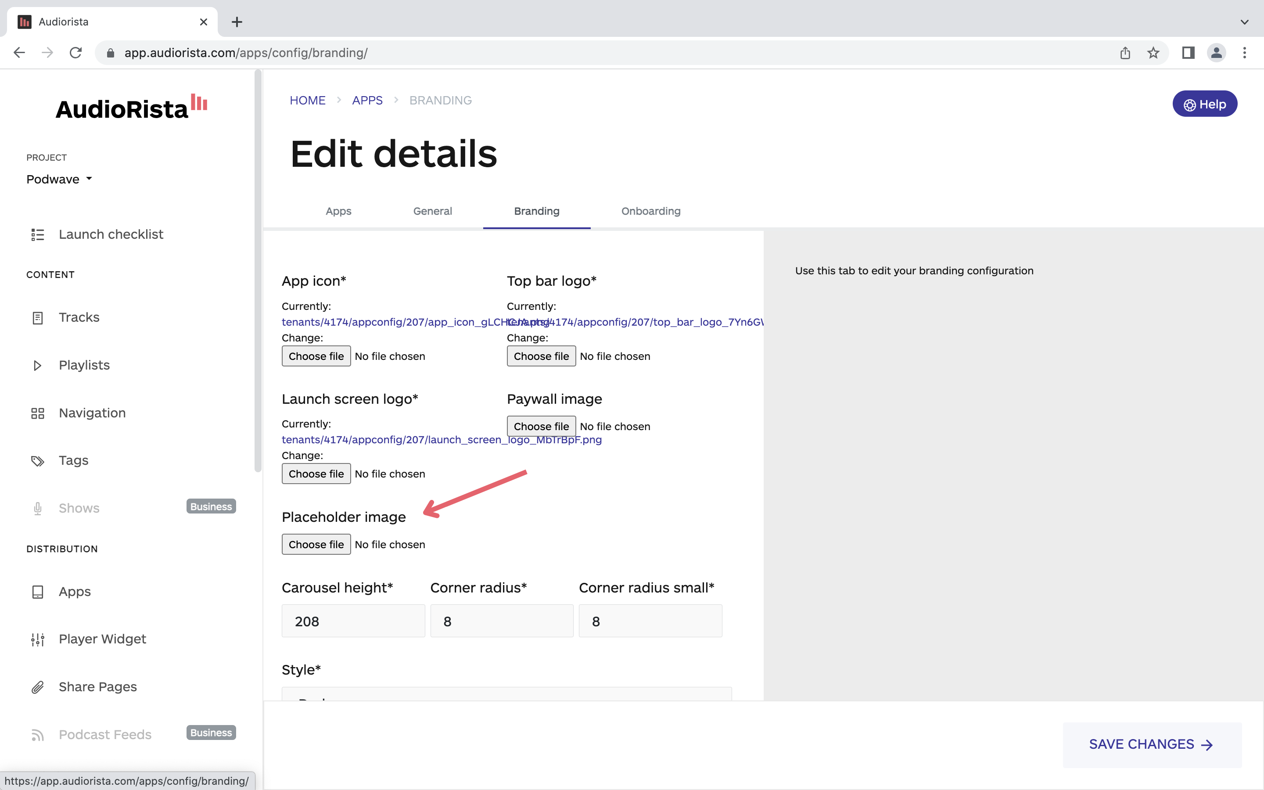Close the Audiorista browser tab
The width and height of the screenshot is (1264, 790).
[204, 22]
